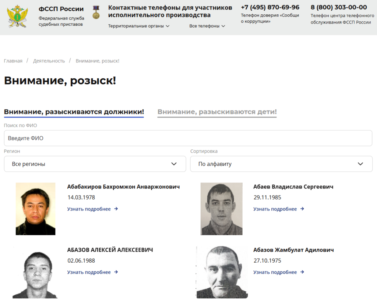Click arrow next to Абабакиров details link
Screen dimensions: 377x299
click(x=116, y=209)
